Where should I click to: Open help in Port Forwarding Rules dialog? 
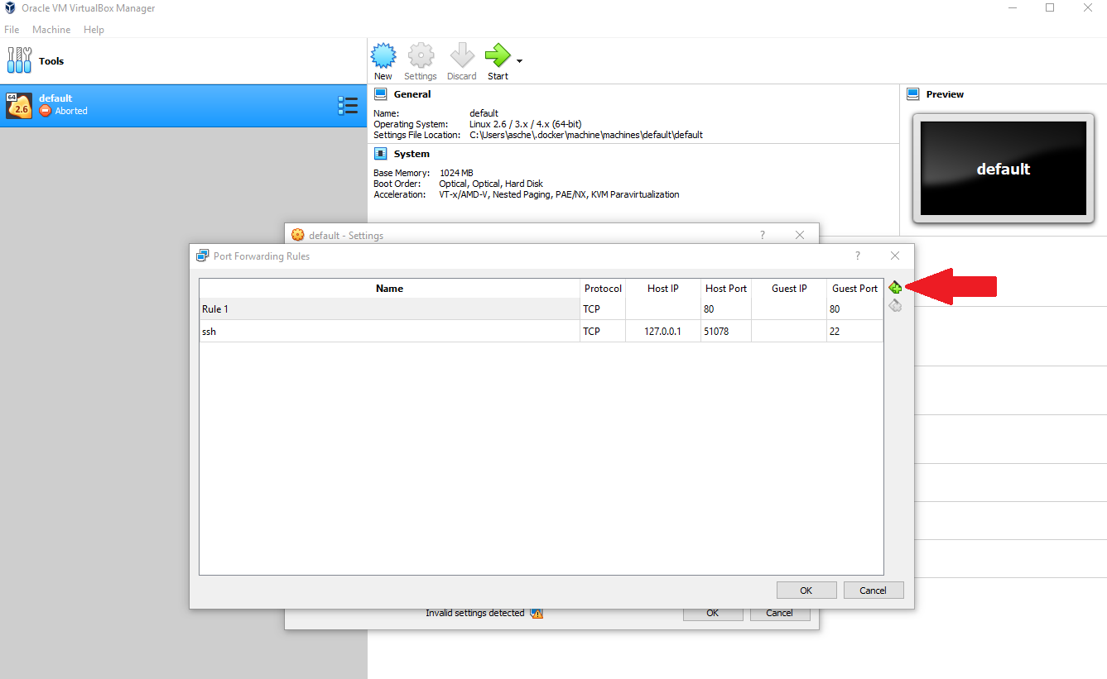[858, 256]
